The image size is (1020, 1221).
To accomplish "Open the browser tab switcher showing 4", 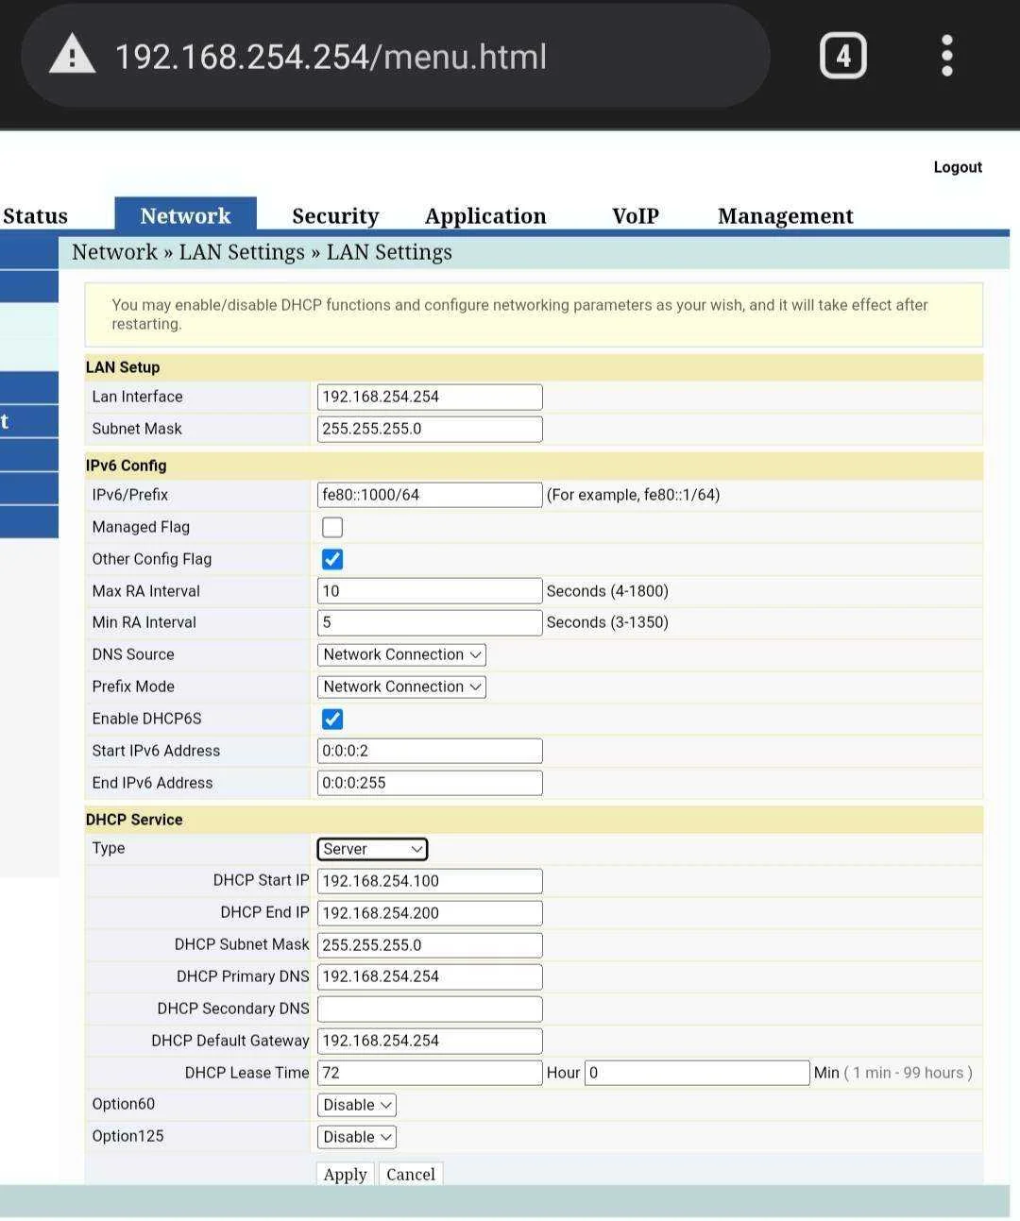I will pos(842,57).
